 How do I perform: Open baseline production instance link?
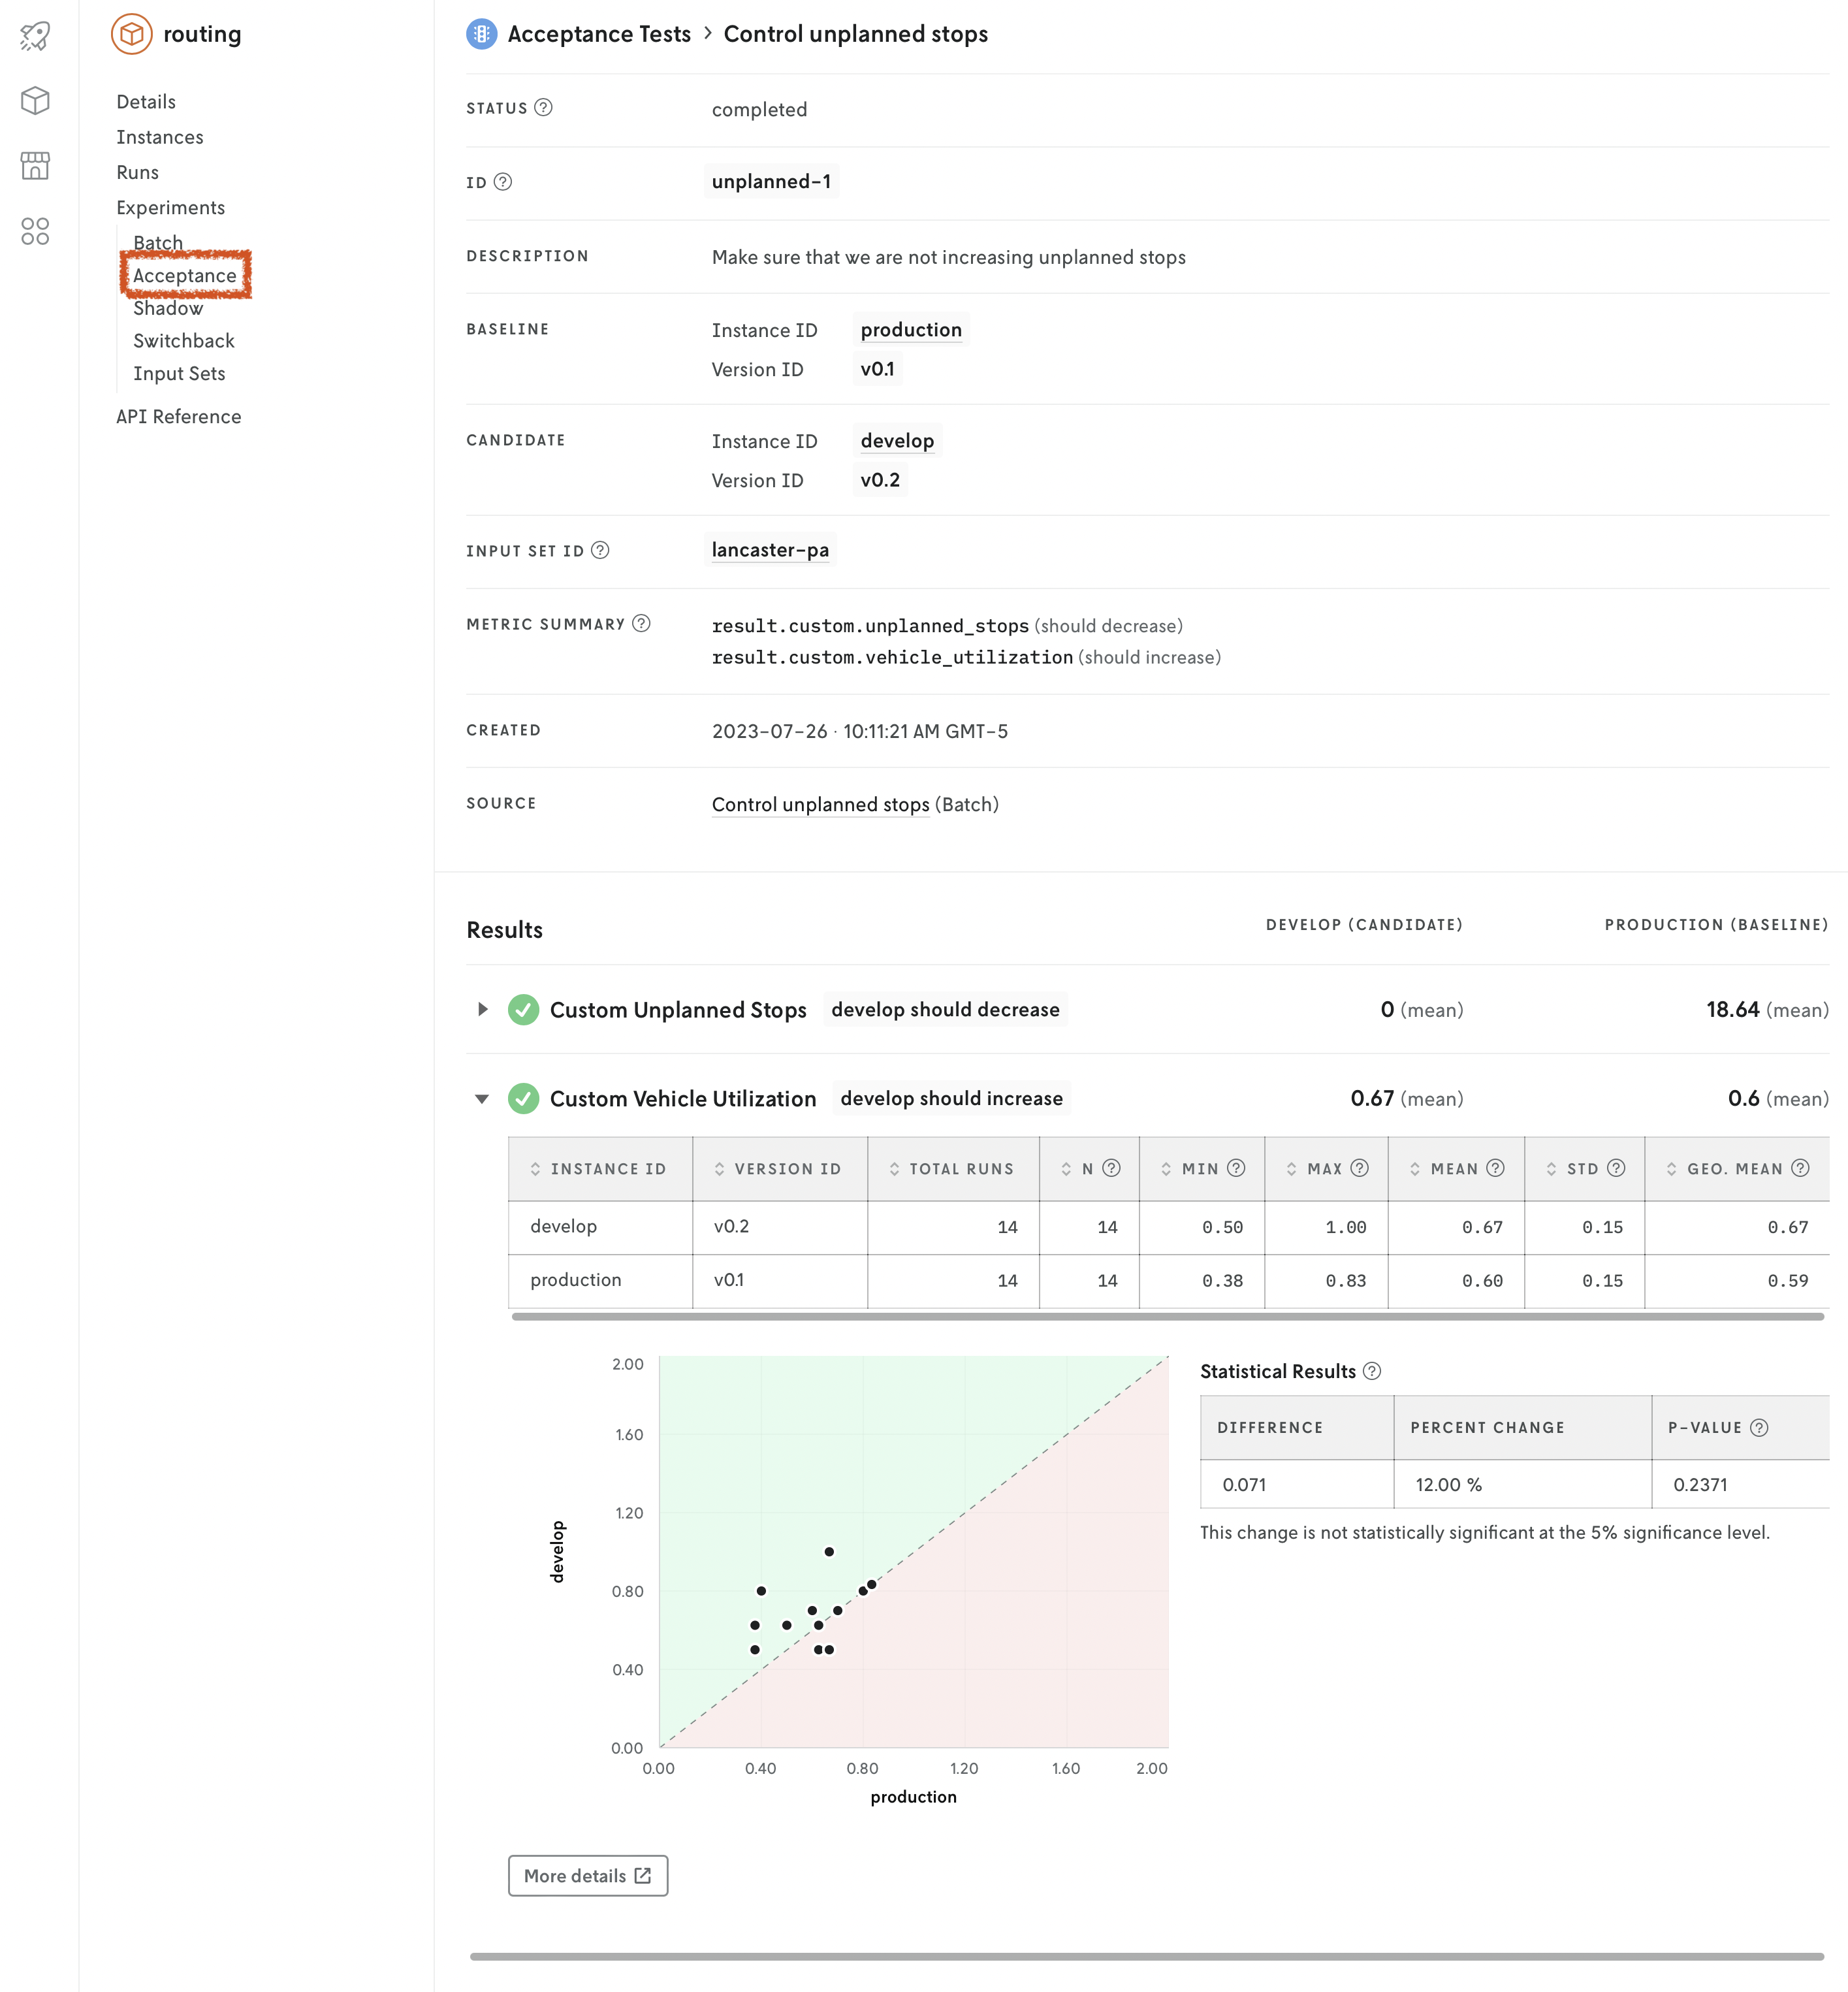coord(911,330)
